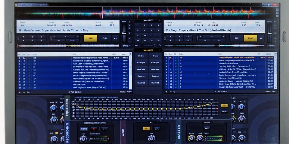Reset left deck pitch to zero
This screenshot has width=289, height=144.
coord(129,33)
